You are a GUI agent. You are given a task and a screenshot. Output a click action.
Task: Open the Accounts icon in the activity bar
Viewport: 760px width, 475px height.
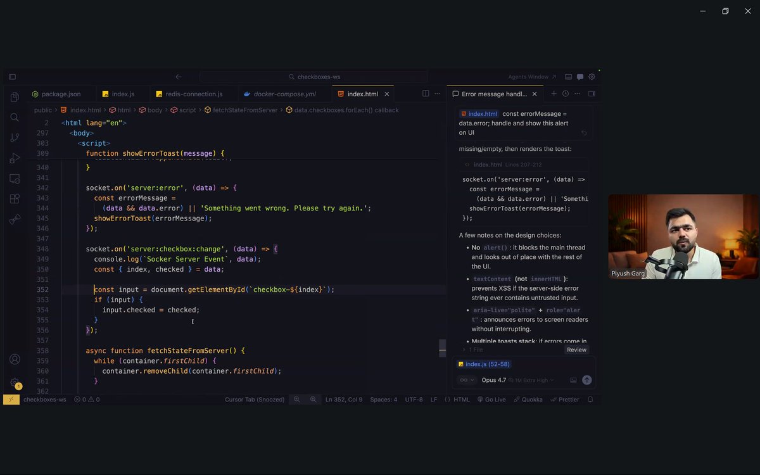(14, 358)
